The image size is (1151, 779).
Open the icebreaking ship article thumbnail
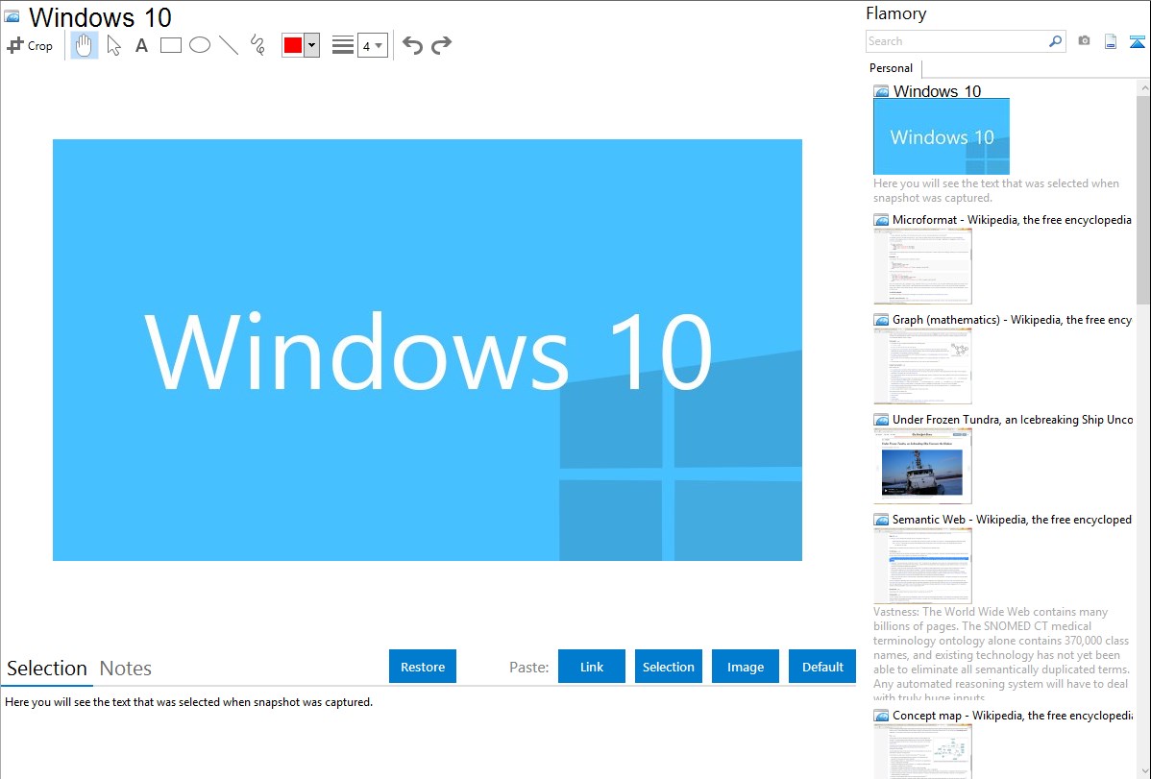[922, 466]
